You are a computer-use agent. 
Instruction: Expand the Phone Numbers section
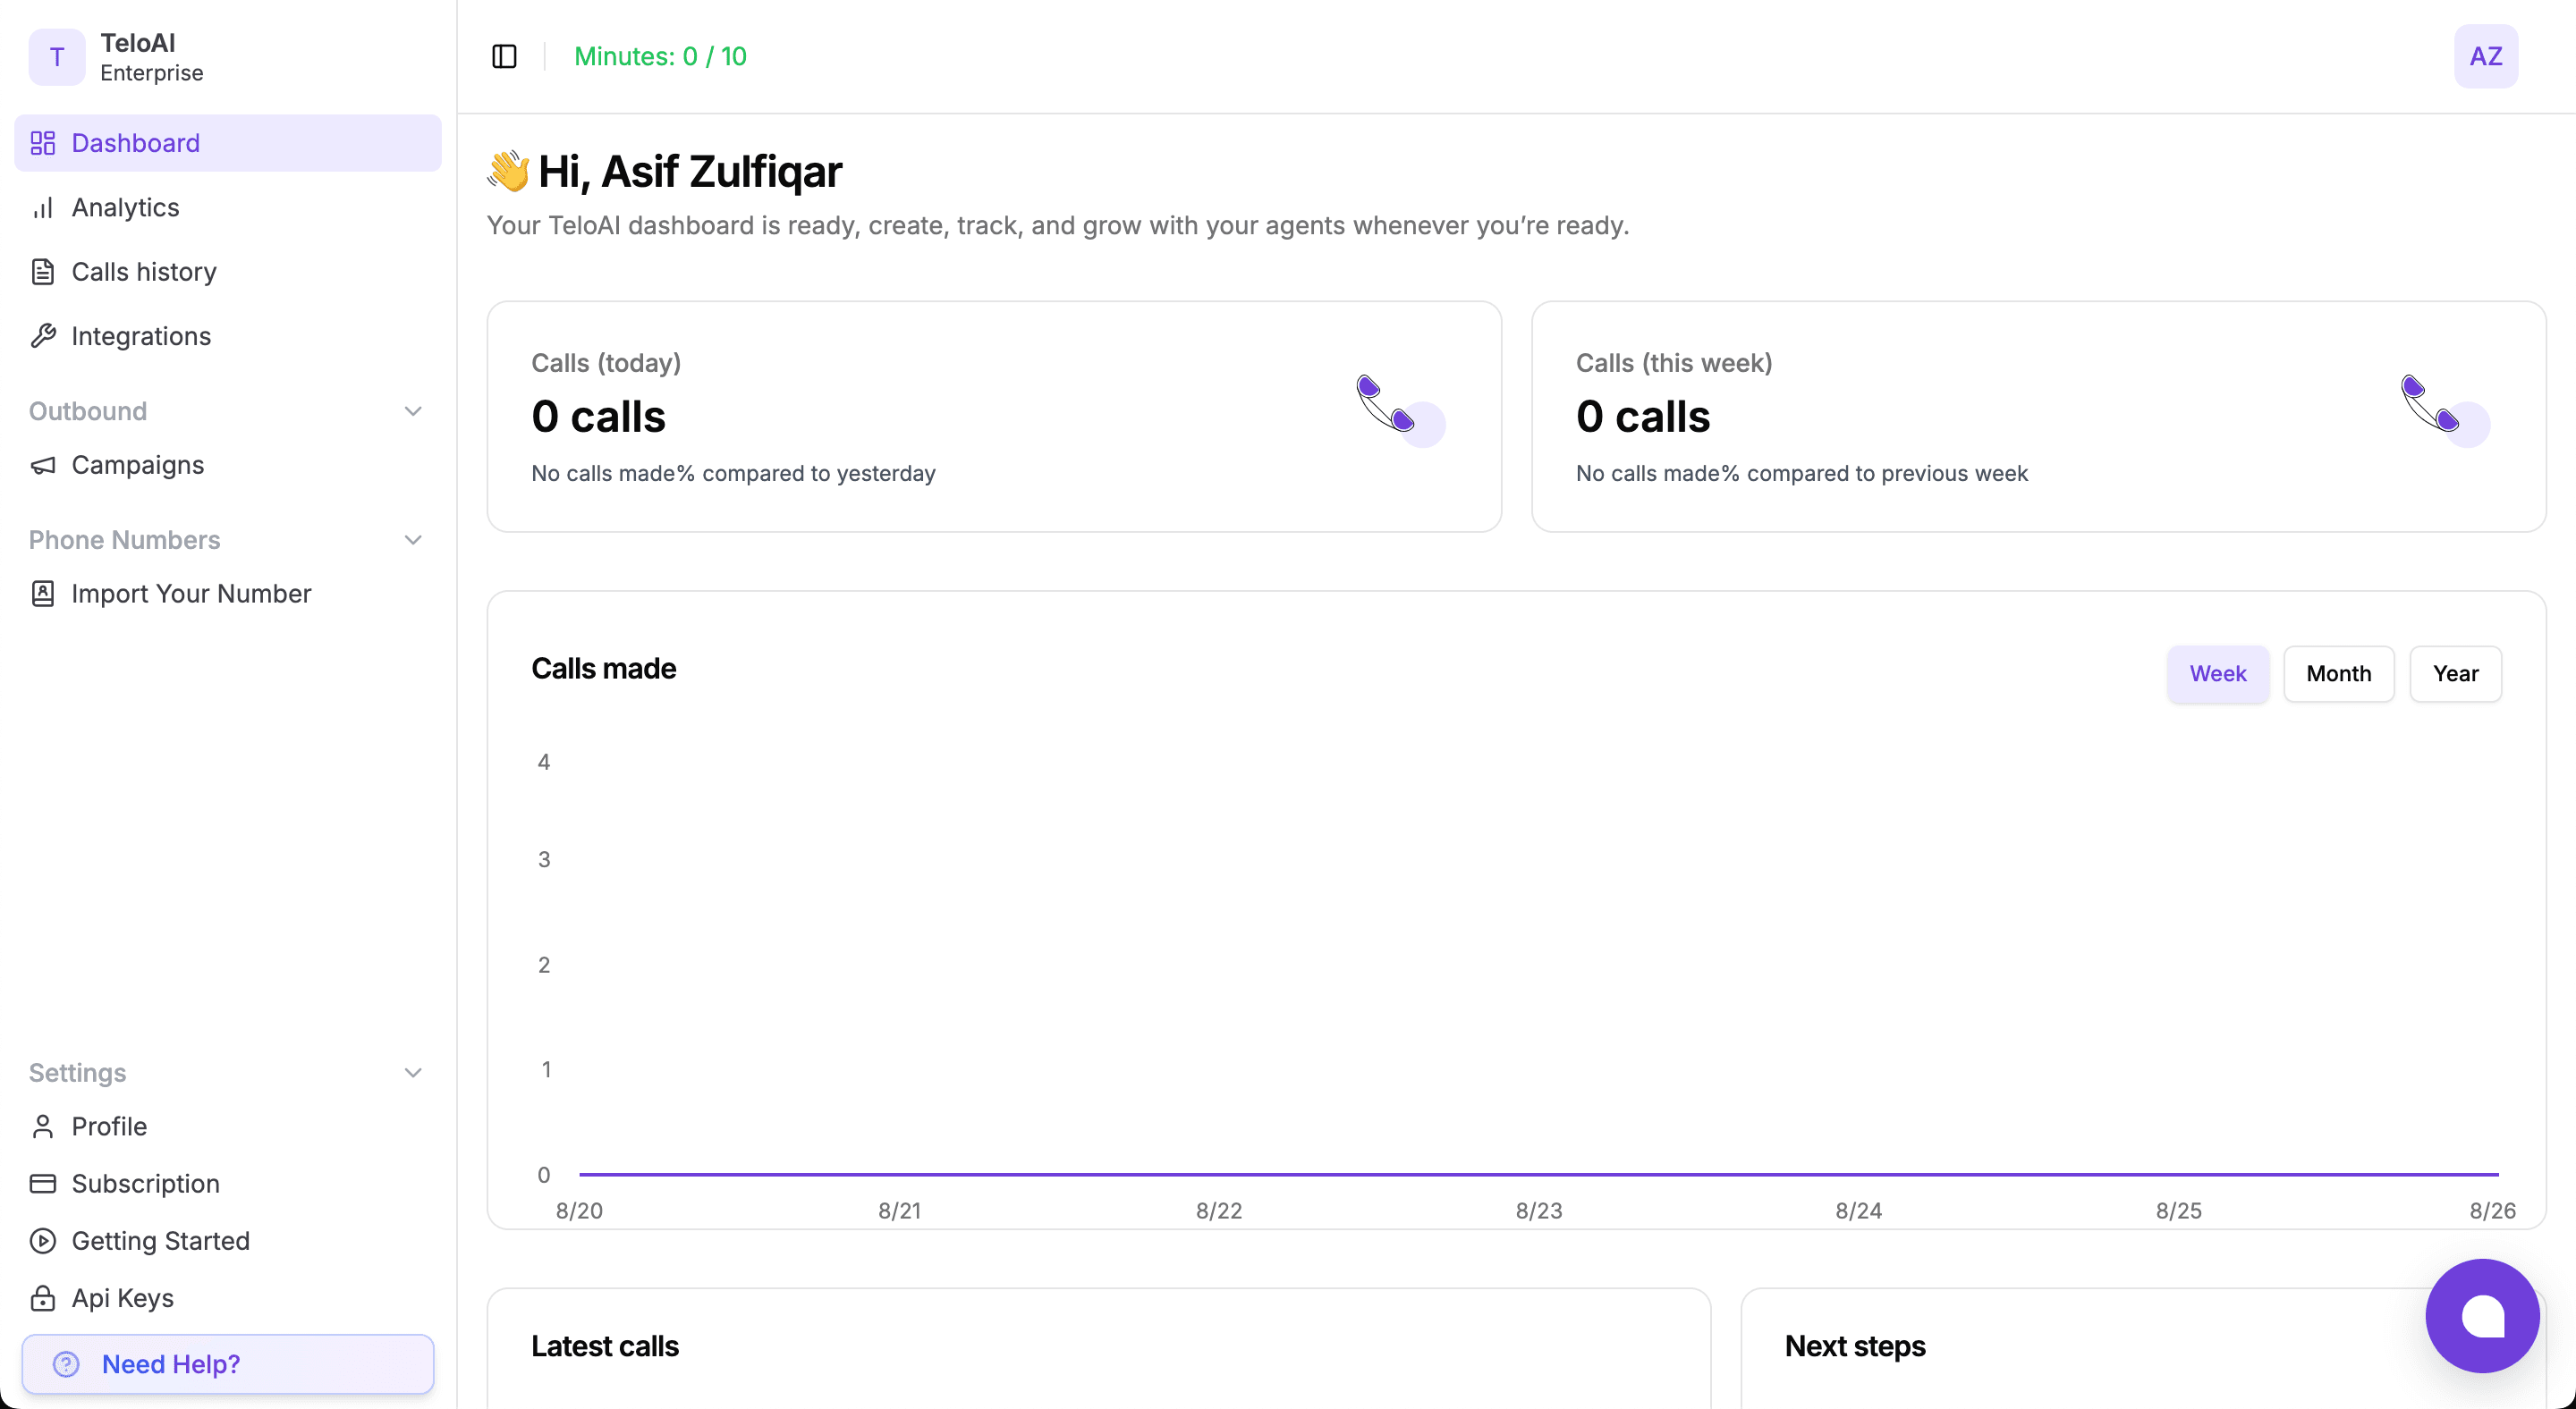(x=413, y=540)
